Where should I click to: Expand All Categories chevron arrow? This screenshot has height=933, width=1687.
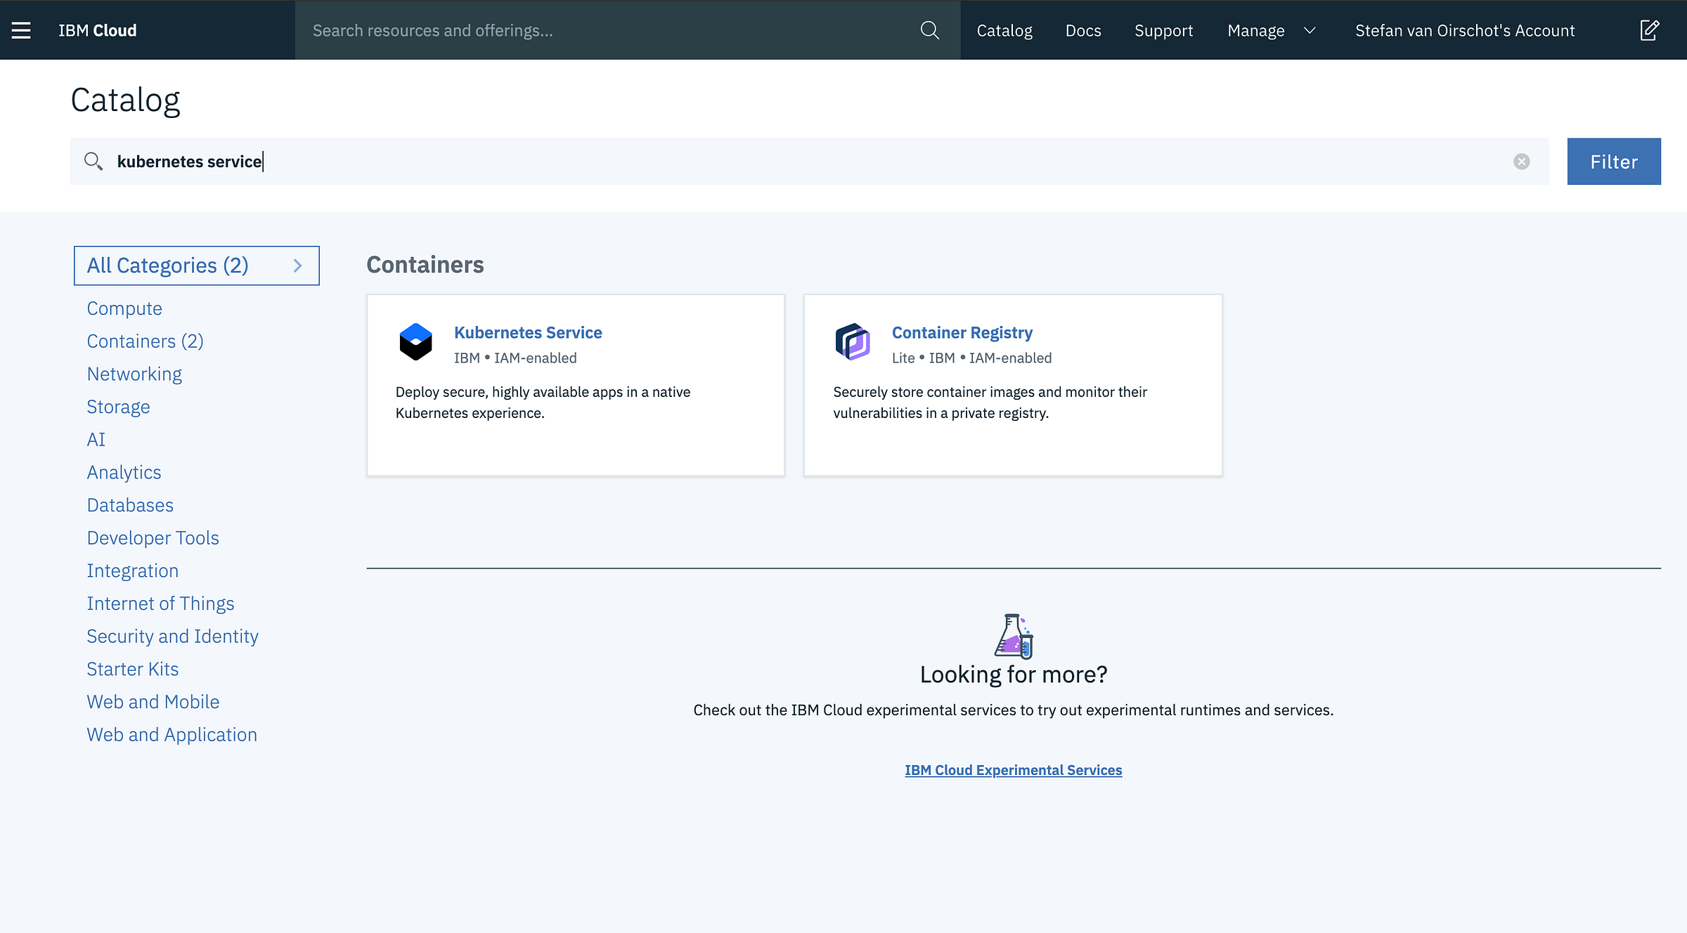pyautogui.click(x=297, y=266)
